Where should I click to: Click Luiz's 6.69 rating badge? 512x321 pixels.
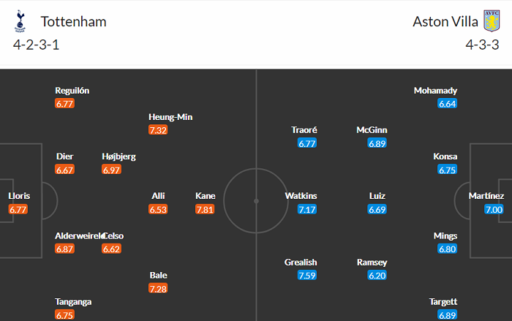click(377, 209)
